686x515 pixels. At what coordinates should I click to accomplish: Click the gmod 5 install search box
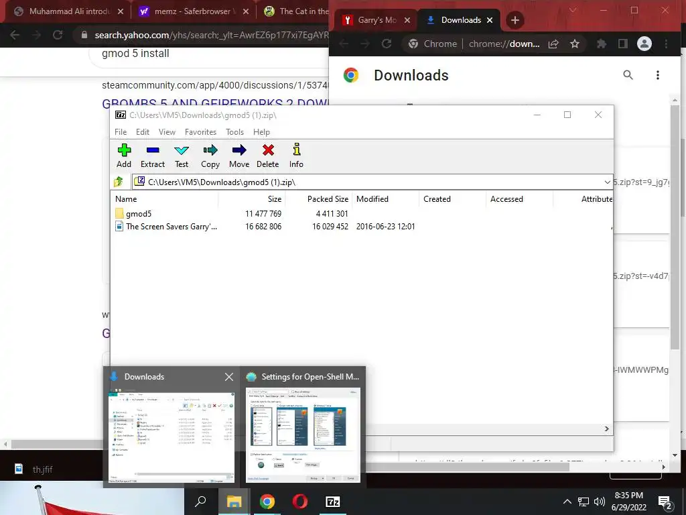(x=209, y=54)
